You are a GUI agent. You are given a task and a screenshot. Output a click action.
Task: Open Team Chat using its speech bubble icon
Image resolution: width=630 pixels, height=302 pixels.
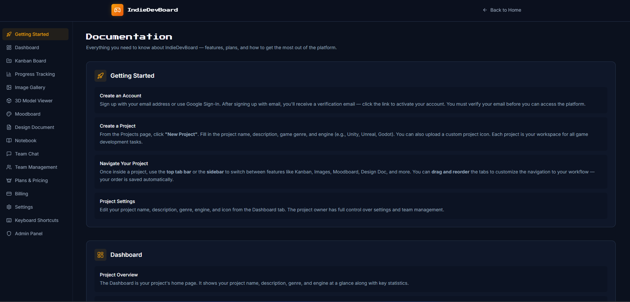pos(9,154)
